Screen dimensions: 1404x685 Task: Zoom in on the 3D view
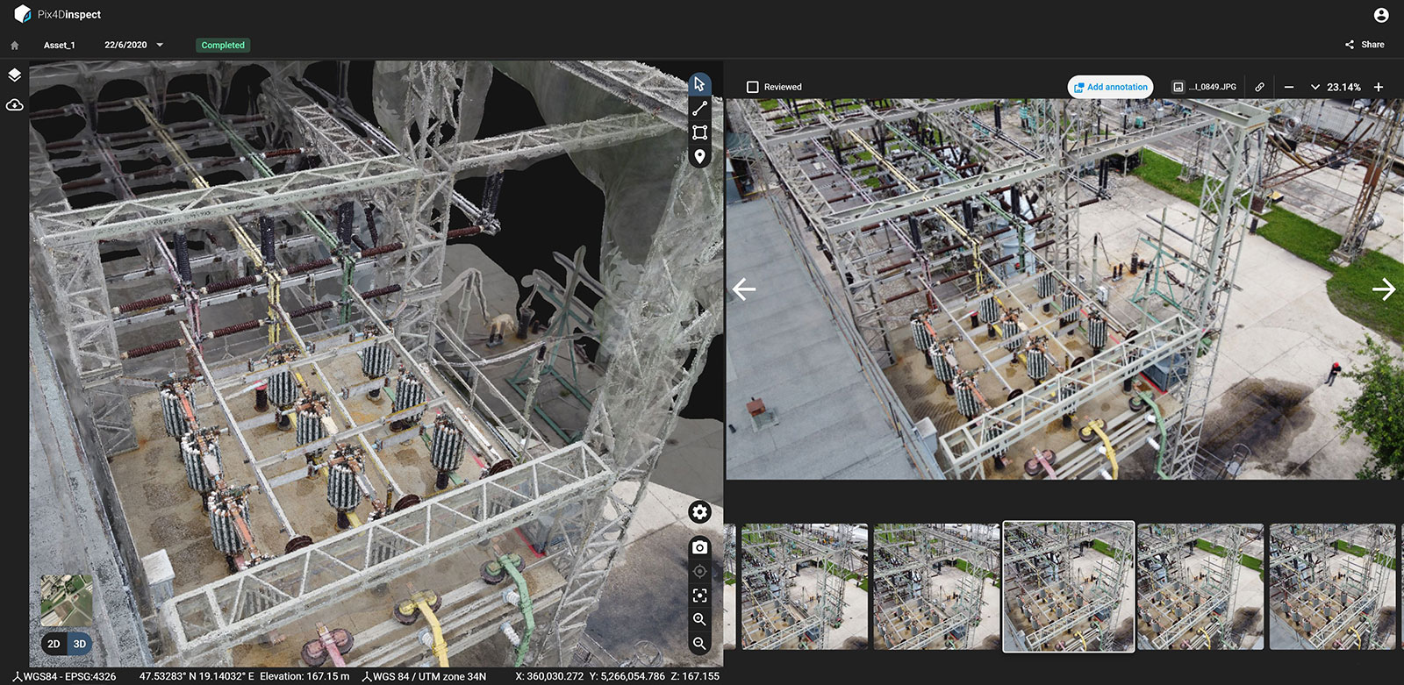point(699,619)
